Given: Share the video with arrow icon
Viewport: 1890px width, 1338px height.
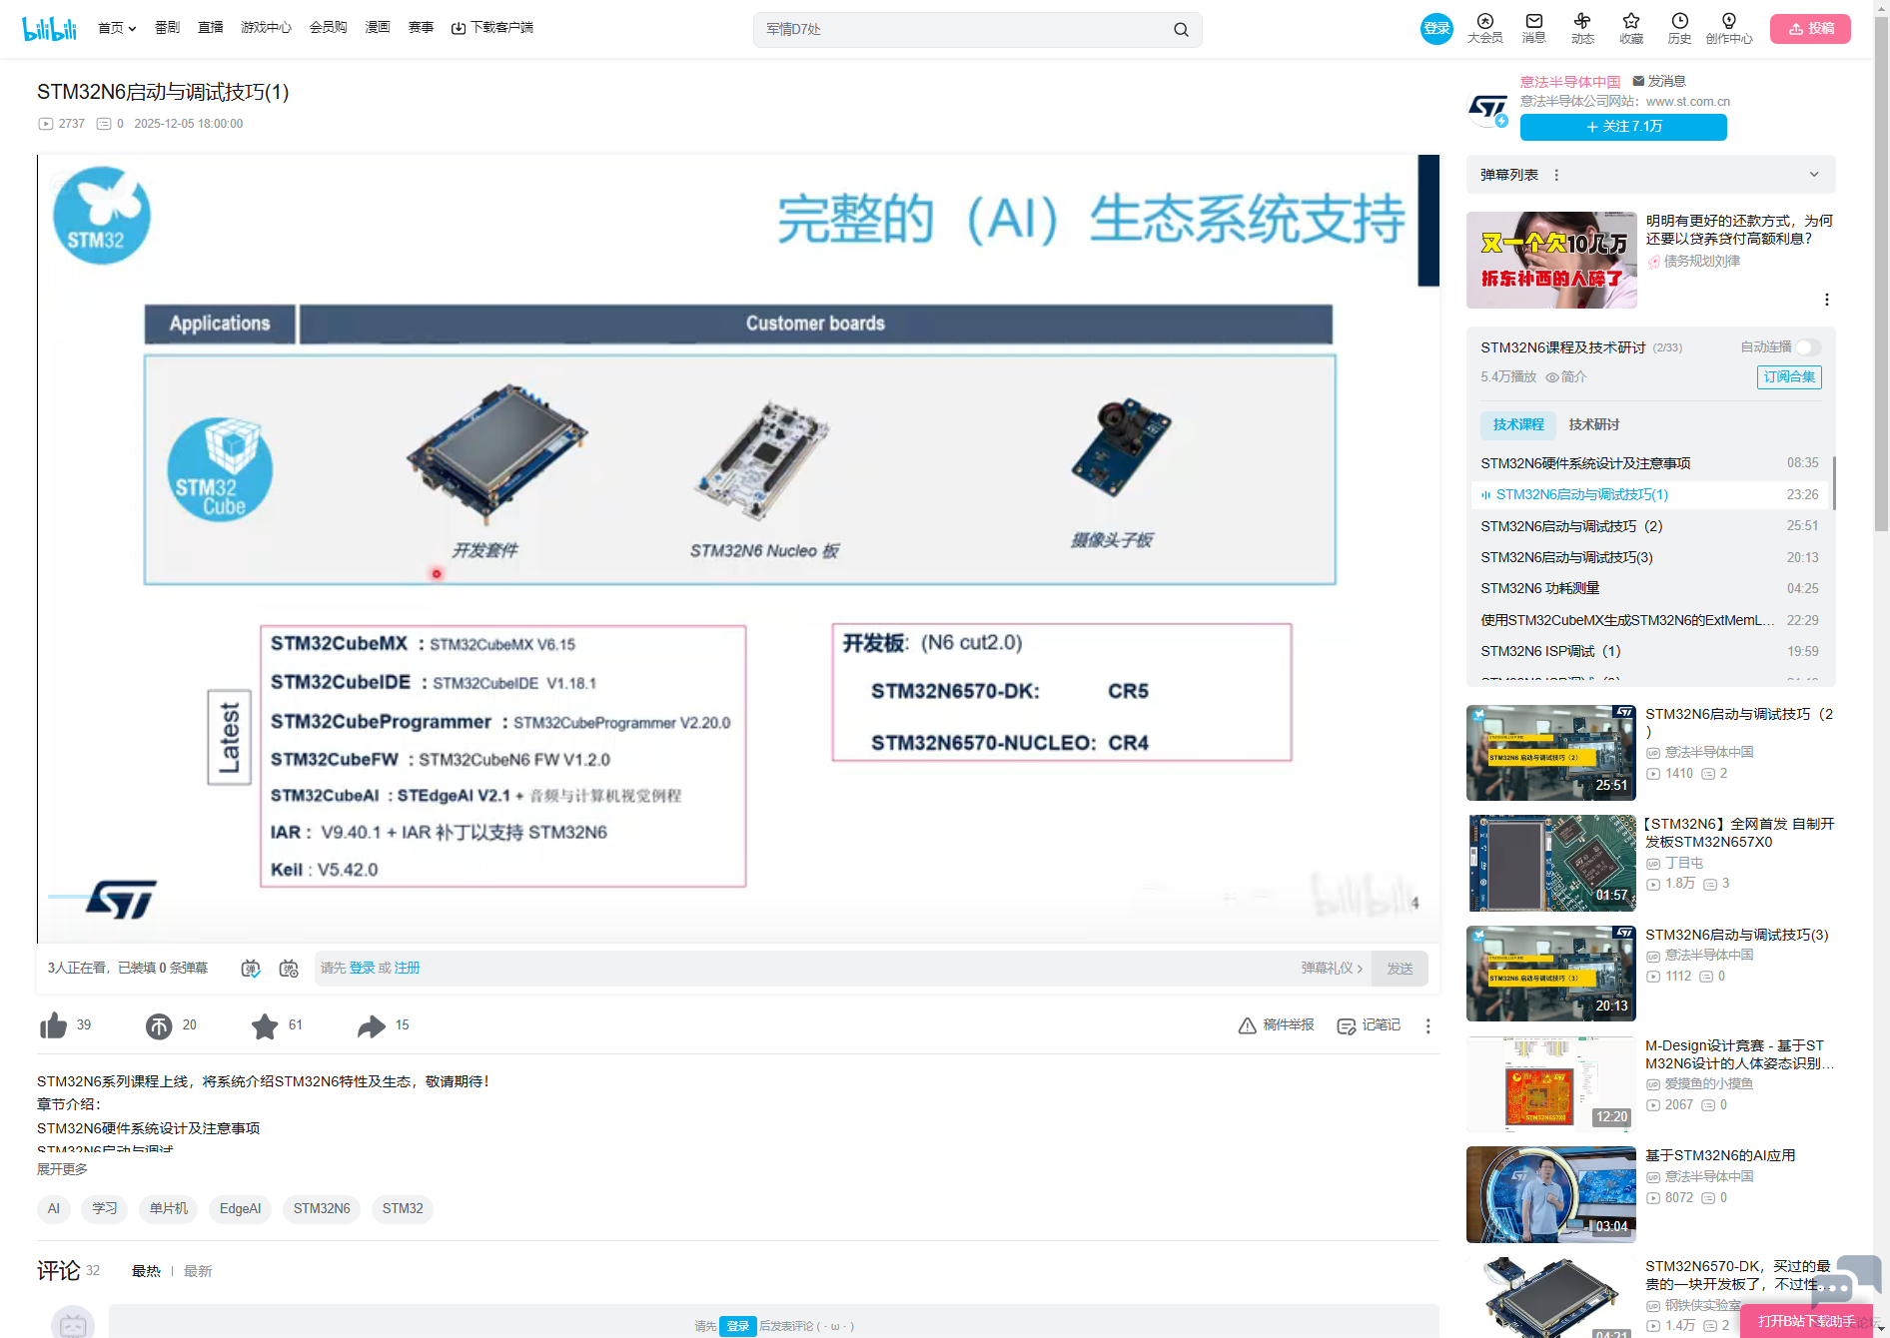Looking at the screenshot, I should 372,1025.
